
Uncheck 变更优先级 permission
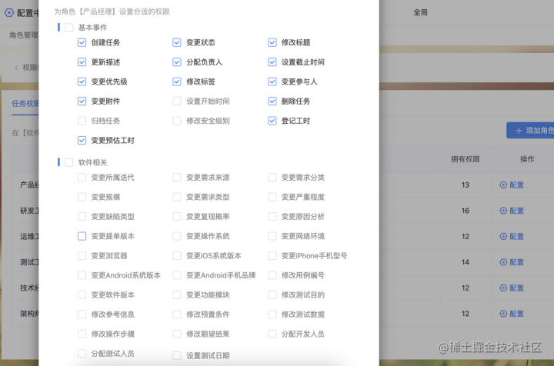point(82,82)
